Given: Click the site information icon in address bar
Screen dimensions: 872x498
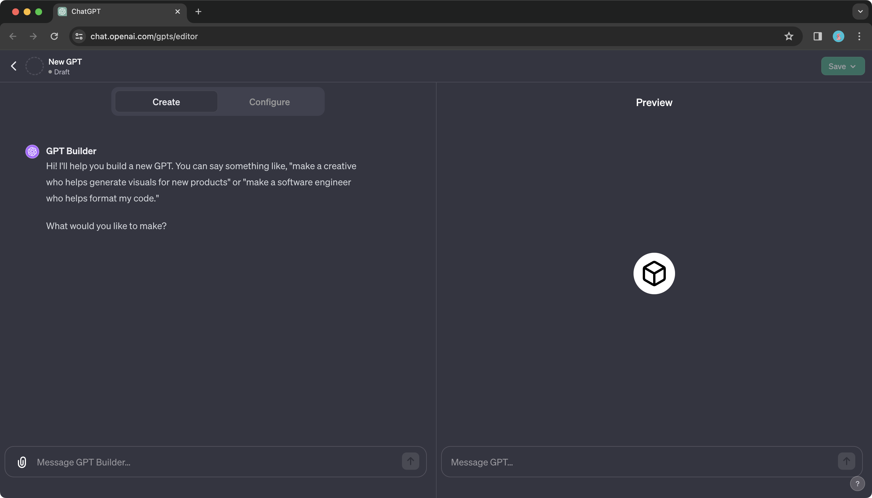Looking at the screenshot, I should [79, 36].
